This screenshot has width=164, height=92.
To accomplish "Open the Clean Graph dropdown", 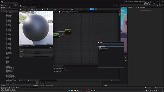I will tap(67, 9).
